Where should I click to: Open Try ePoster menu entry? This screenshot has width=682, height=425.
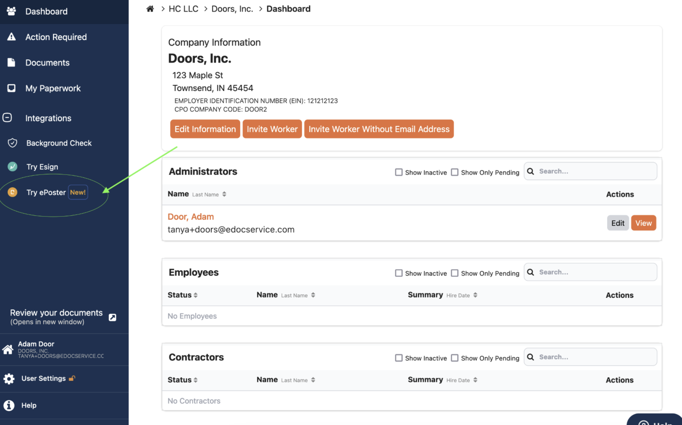tap(46, 192)
